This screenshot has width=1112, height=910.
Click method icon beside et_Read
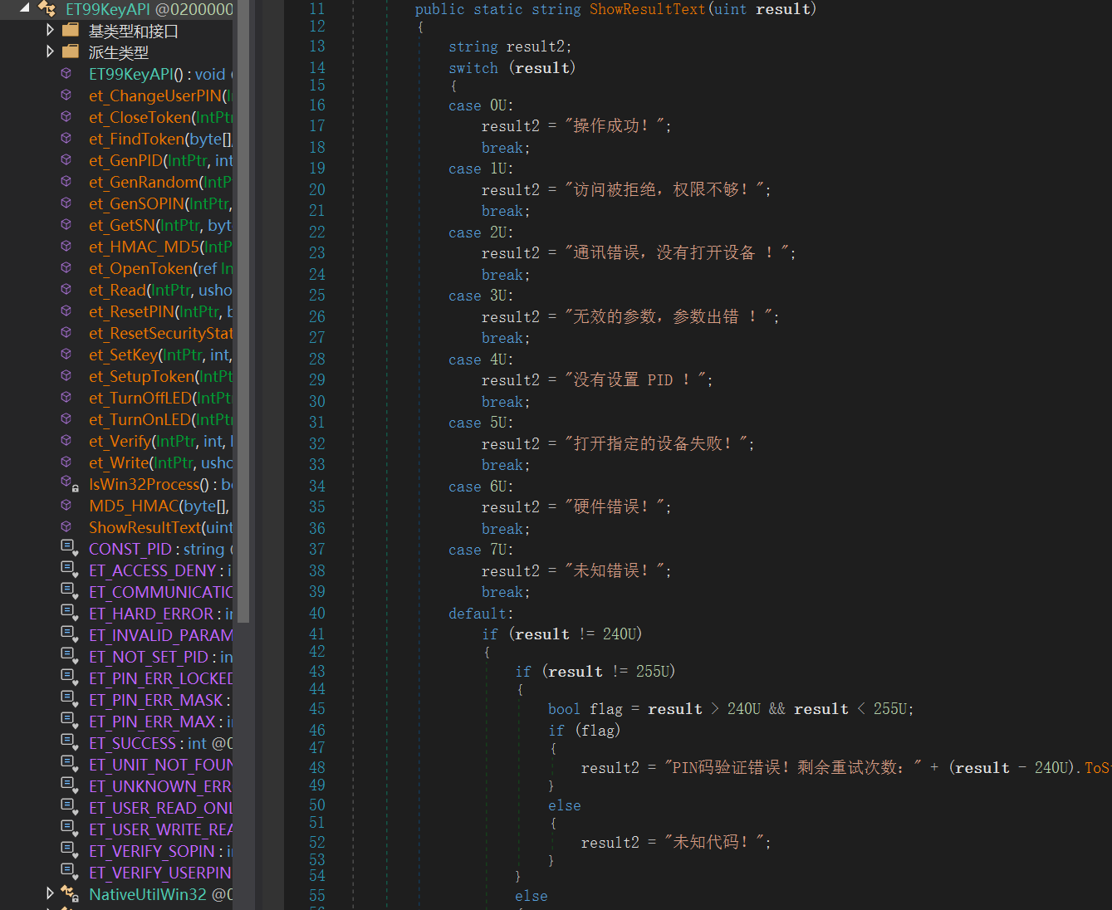(66, 289)
